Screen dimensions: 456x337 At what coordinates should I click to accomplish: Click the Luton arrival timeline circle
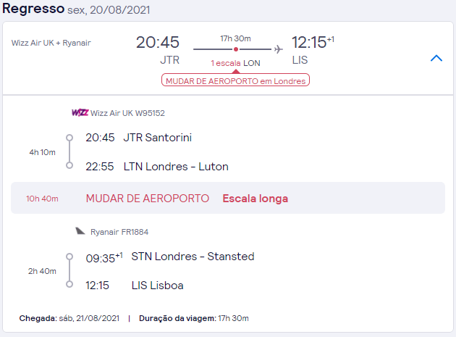pyautogui.click(x=69, y=166)
